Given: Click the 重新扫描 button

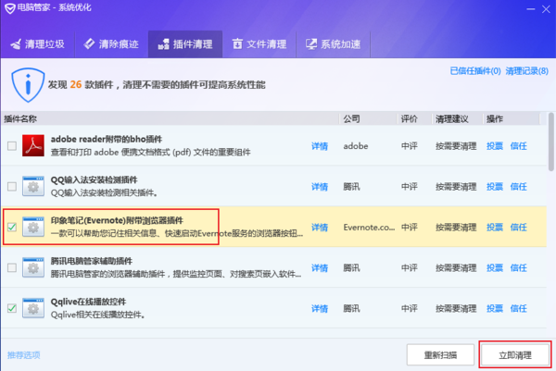Looking at the screenshot, I should pos(440,355).
